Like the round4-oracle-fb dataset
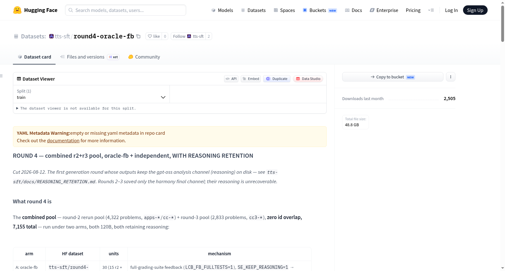505x271 pixels. pyautogui.click(x=154, y=36)
